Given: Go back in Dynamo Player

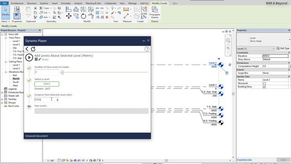Looking at the screenshot, I should pos(27,49).
